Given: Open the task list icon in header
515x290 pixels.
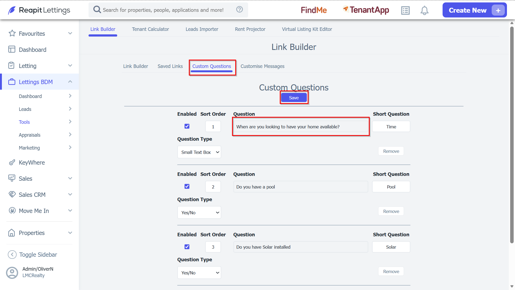Looking at the screenshot, I should click(x=405, y=10).
